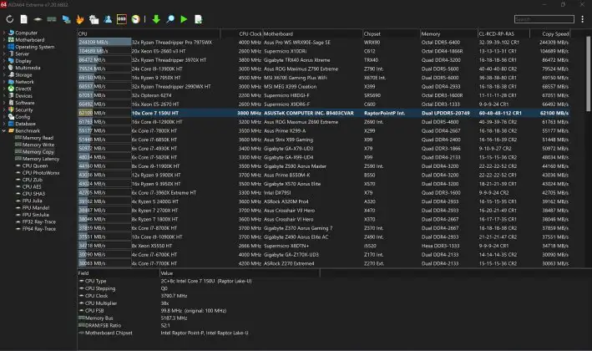Sort by the Chipset column header

pos(391,33)
